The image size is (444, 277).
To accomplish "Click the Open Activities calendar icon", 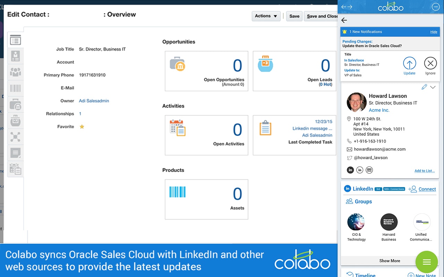I will click(x=178, y=127).
